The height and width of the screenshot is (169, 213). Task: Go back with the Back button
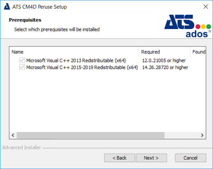119,158
